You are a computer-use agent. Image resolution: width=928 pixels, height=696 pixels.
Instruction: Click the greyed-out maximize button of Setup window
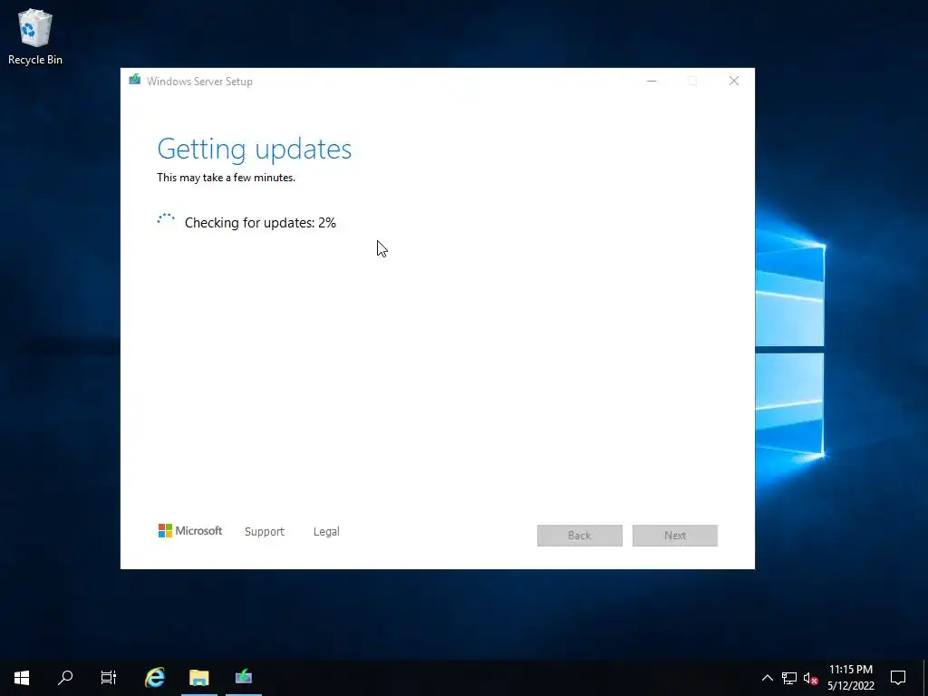[x=692, y=81]
